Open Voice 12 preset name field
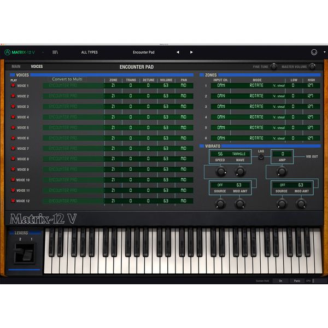 [x=73, y=201]
